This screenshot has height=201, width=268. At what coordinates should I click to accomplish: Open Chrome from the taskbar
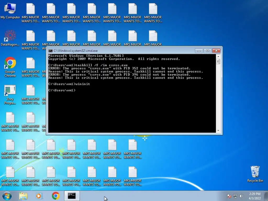[x=55, y=196]
